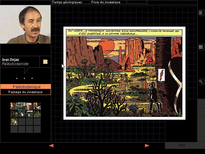Open the index list icon on right edge
This screenshot has width=205, height=154.
[201, 13]
